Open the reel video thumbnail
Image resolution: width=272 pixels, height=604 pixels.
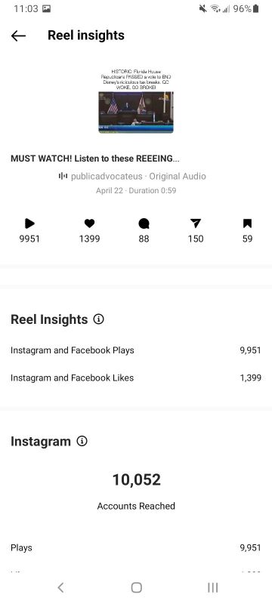point(136,112)
